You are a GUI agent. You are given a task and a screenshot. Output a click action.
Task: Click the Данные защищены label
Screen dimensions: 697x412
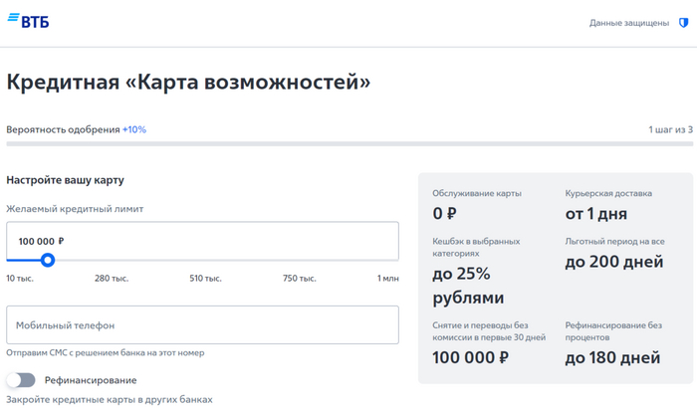tap(629, 22)
